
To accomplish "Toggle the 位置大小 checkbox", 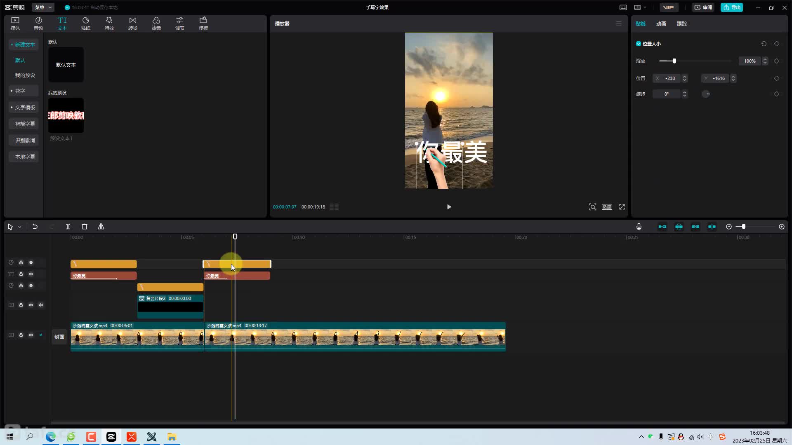I will (x=639, y=44).
